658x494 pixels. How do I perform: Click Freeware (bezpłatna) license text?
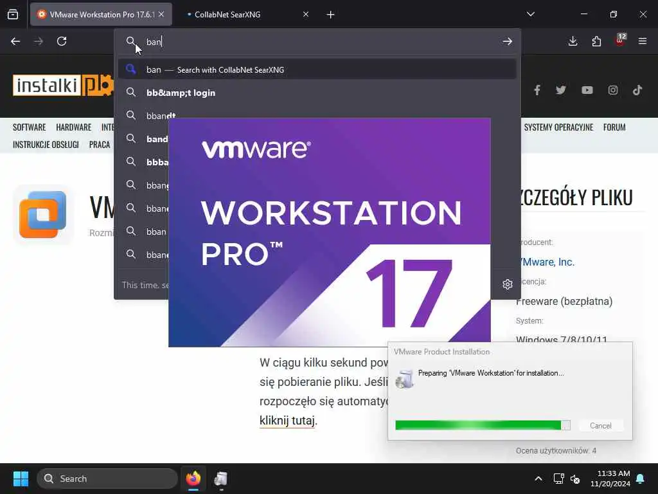(x=564, y=301)
